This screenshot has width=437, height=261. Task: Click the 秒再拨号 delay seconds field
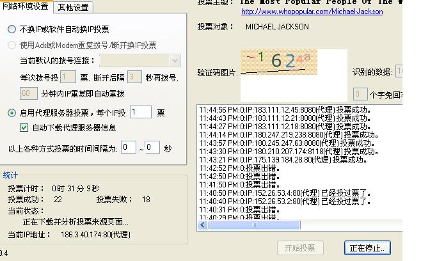(134, 77)
